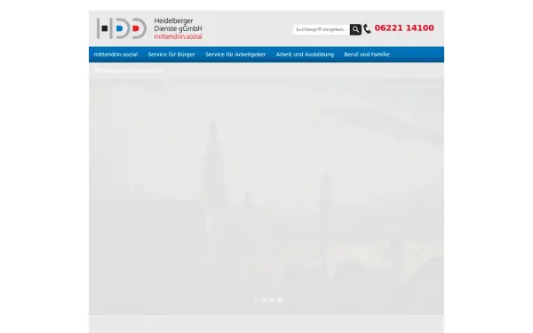This screenshot has height=333, width=533.
Task: Open the mittendrin.sozial menu
Action: 115,54
